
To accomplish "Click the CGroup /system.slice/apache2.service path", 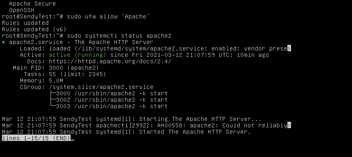I will 101,87.
